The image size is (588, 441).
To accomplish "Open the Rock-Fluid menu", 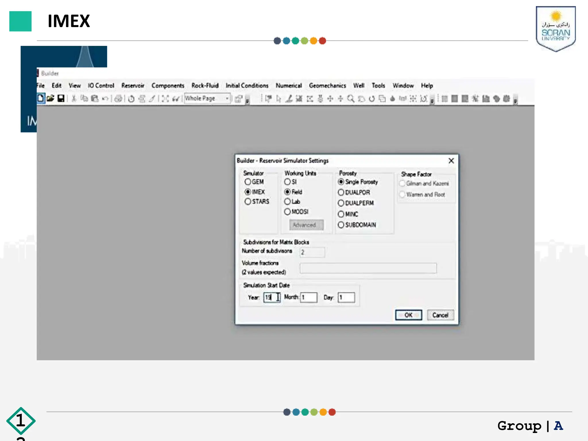I will tap(205, 86).
